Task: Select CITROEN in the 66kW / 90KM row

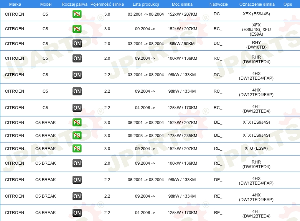Action: [15, 44]
